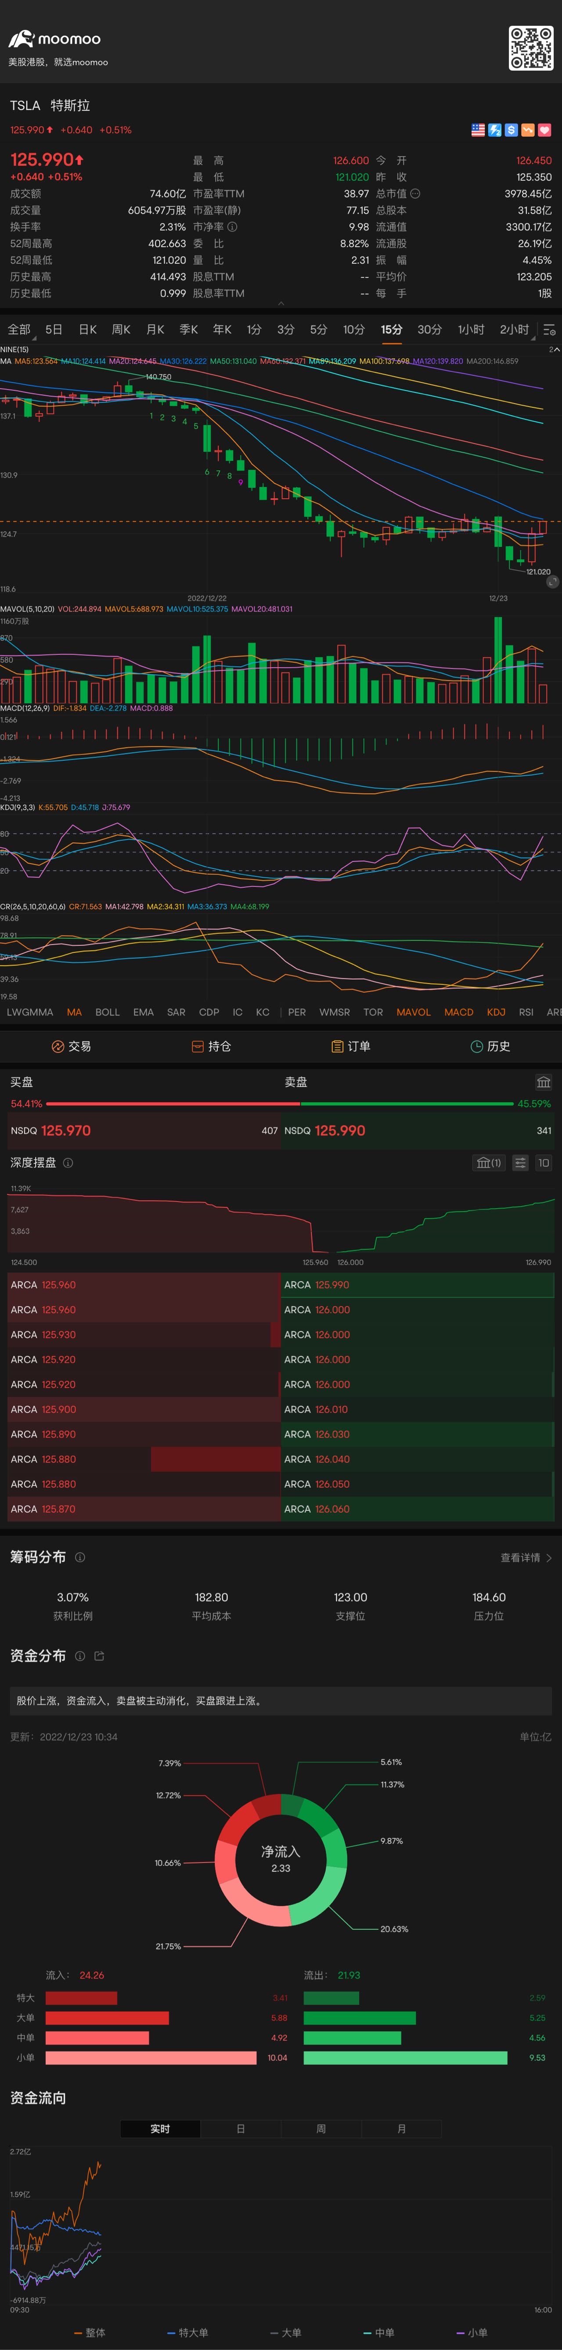The height and width of the screenshot is (2350, 562).
Task: Select the 1小时 chart interval
Action: coord(471,329)
